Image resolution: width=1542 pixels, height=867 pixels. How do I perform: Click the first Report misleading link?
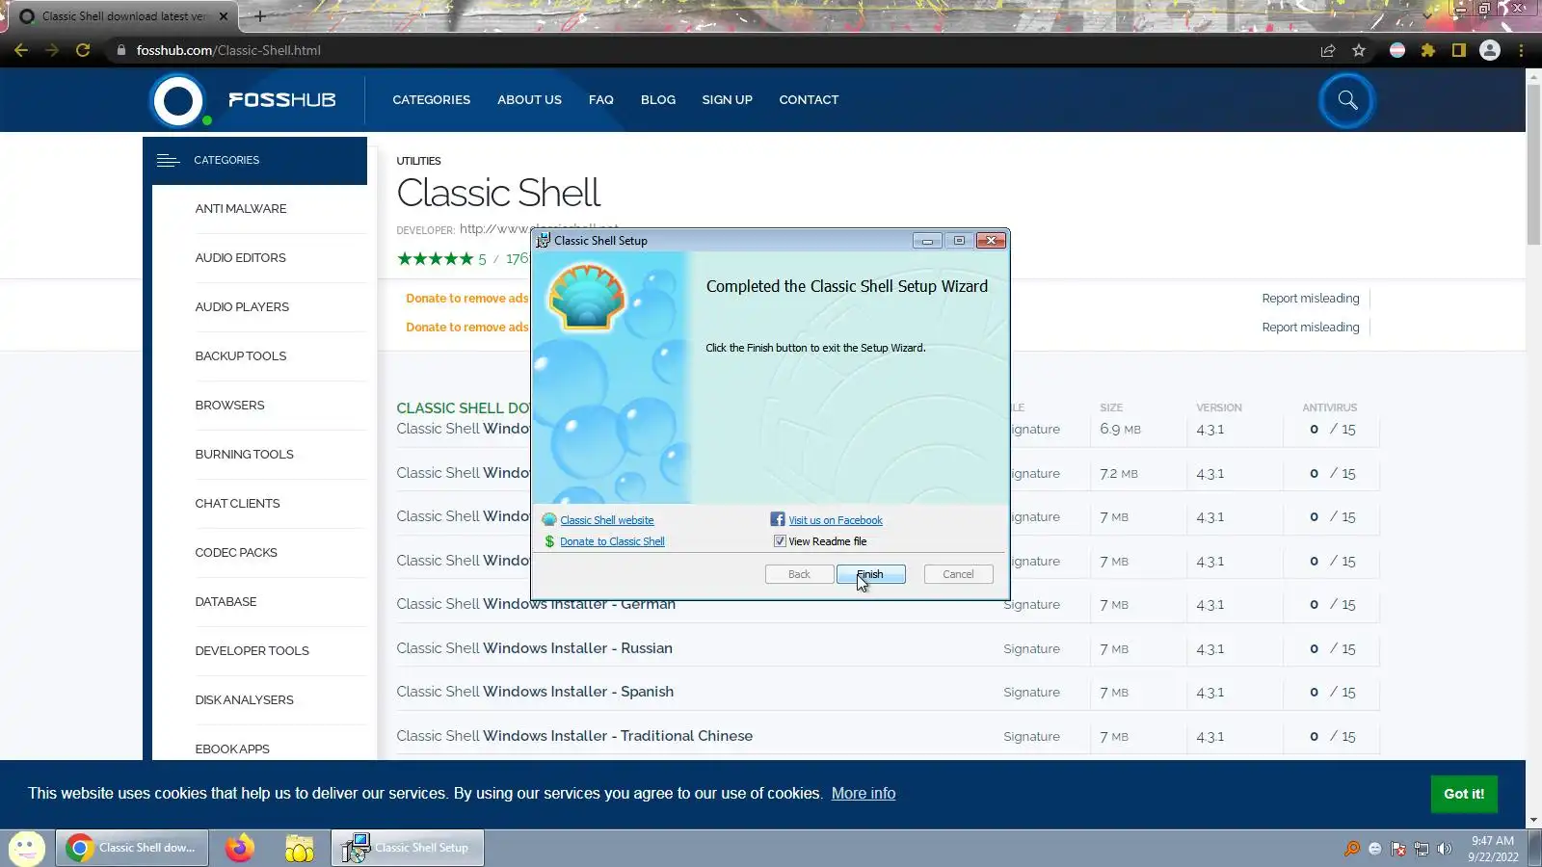1311,299
